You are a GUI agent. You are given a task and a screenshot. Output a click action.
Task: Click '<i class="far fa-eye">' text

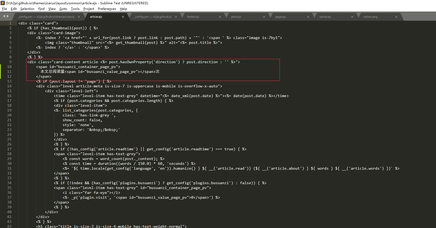click(87, 193)
